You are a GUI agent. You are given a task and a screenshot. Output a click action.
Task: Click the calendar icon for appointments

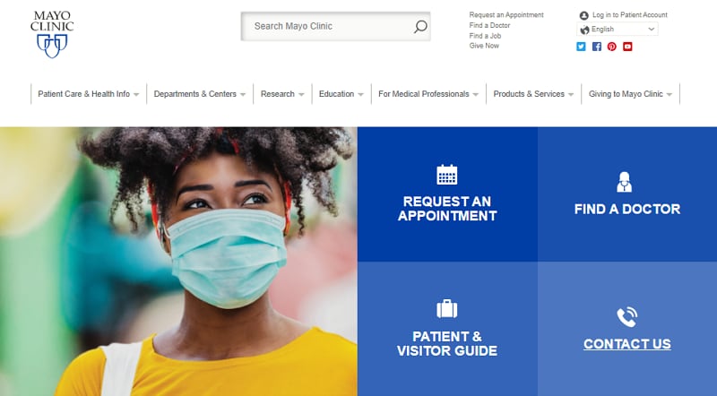(446, 174)
